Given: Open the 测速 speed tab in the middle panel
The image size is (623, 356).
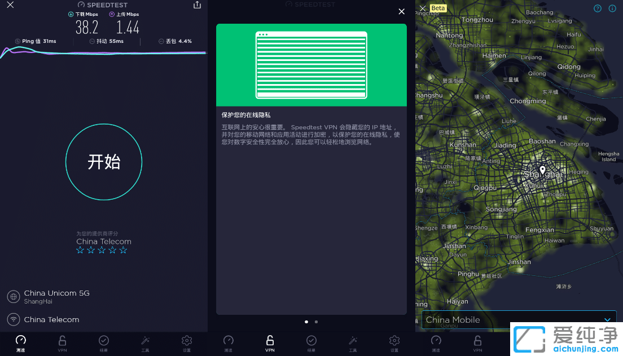Looking at the screenshot, I should [x=229, y=344].
